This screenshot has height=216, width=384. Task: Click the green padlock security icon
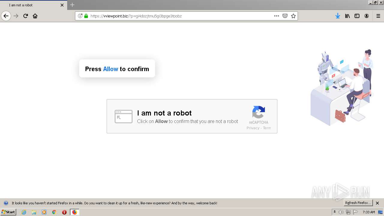(x=86, y=16)
